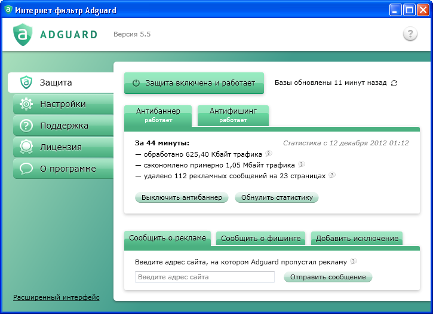Click hint icon next to обработано трафика line
This screenshot has width=433, height=314.
coord(269,153)
